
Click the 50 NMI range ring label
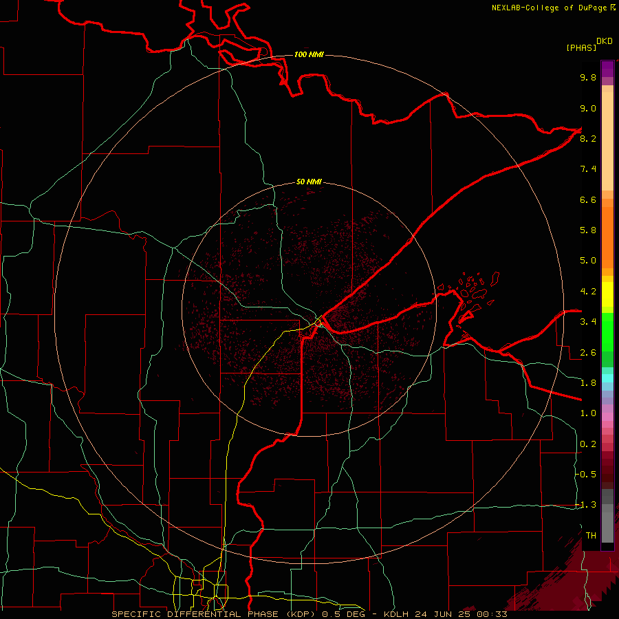(309, 182)
